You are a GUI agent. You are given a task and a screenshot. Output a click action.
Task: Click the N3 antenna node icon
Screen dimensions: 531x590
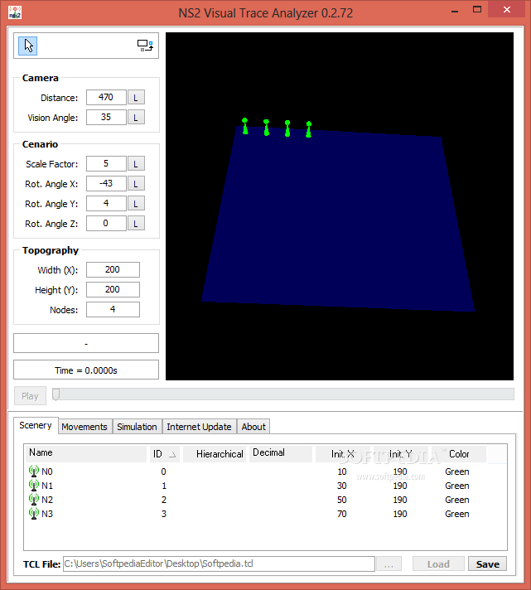(34, 514)
